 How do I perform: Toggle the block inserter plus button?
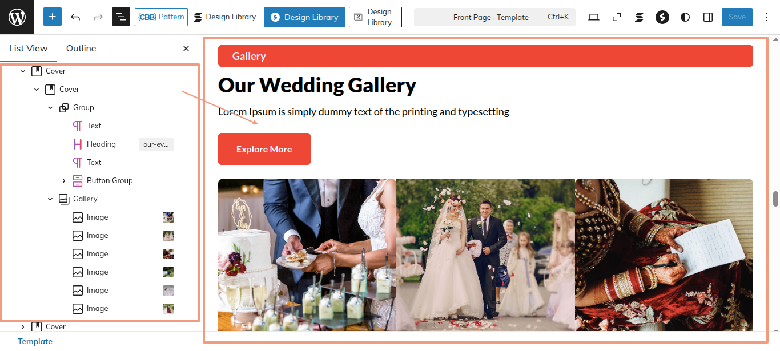(x=53, y=17)
